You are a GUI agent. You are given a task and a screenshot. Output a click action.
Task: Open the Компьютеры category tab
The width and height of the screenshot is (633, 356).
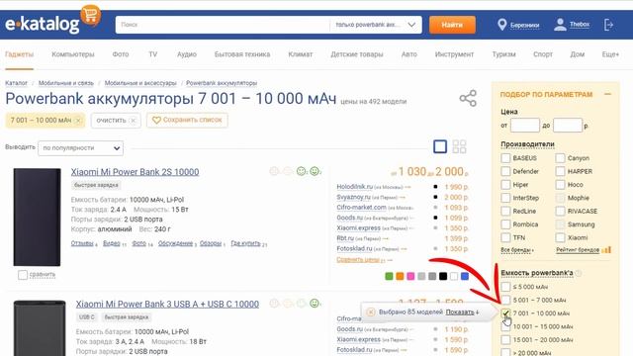tap(72, 54)
